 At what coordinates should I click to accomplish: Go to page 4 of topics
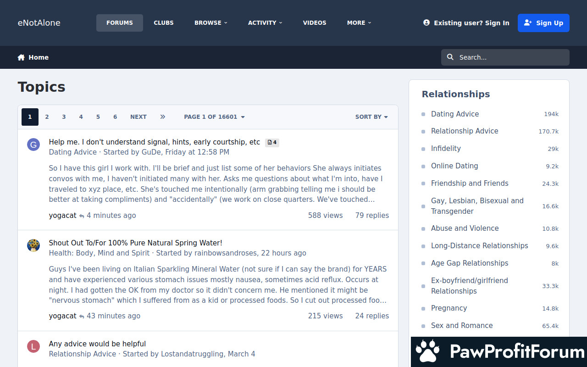click(81, 117)
